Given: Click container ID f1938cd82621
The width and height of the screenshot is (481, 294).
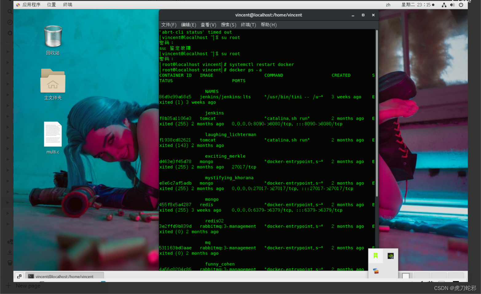Looking at the screenshot, I should pyautogui.click(x=175, y=140).
